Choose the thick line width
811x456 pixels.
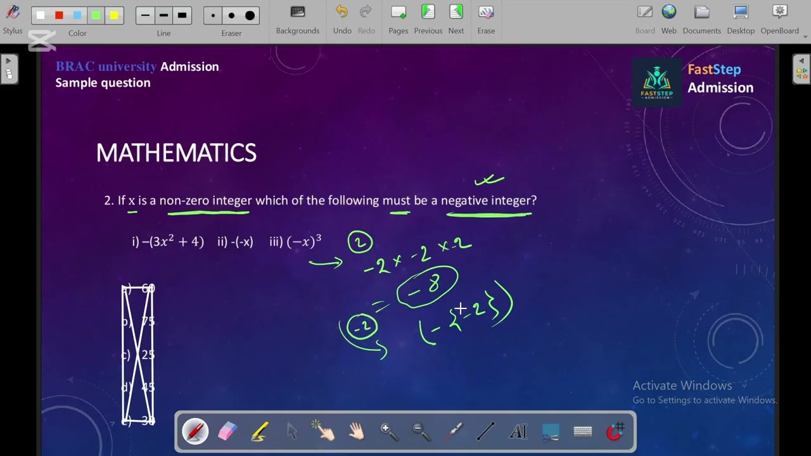click(182, 15)
